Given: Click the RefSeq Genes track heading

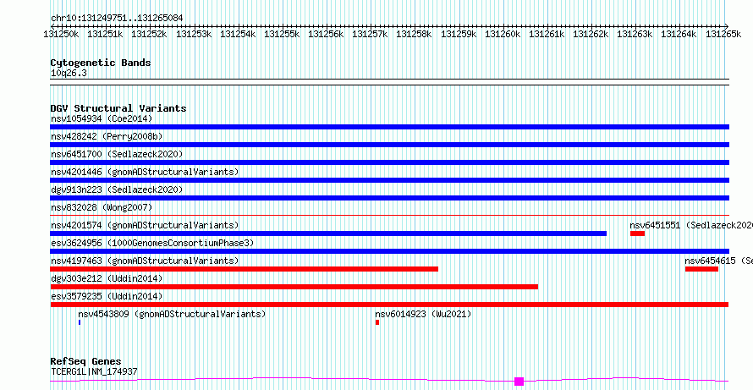Looking at the screenshot, I should (x=86, y=361).
